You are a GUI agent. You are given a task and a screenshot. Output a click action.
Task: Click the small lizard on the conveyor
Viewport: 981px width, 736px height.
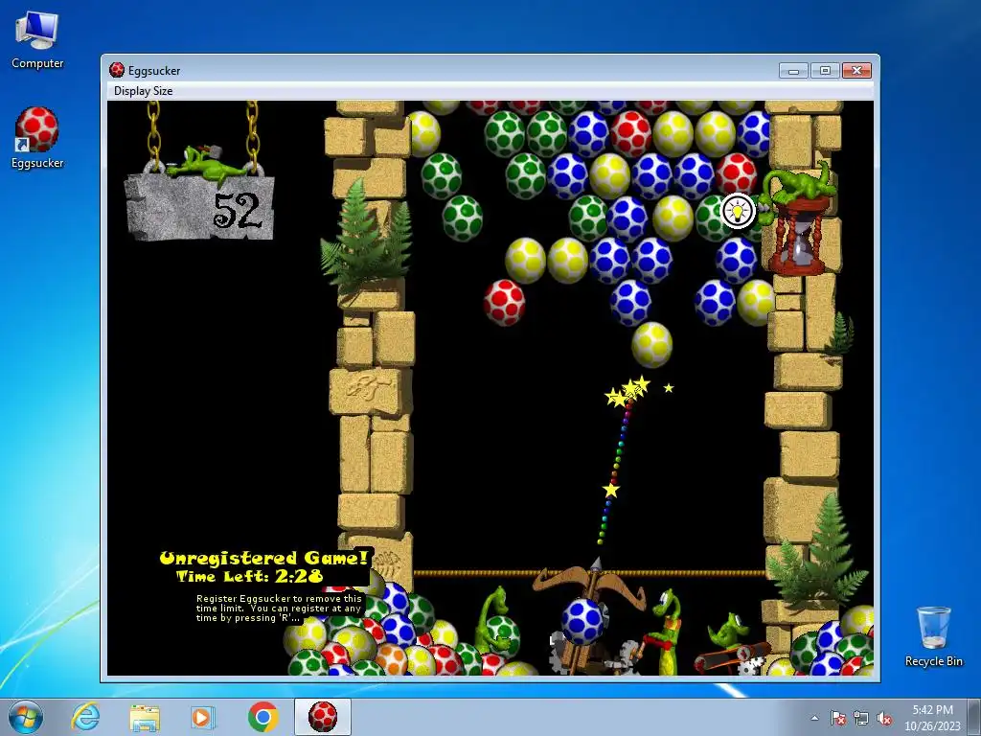[x=728, y=632]
